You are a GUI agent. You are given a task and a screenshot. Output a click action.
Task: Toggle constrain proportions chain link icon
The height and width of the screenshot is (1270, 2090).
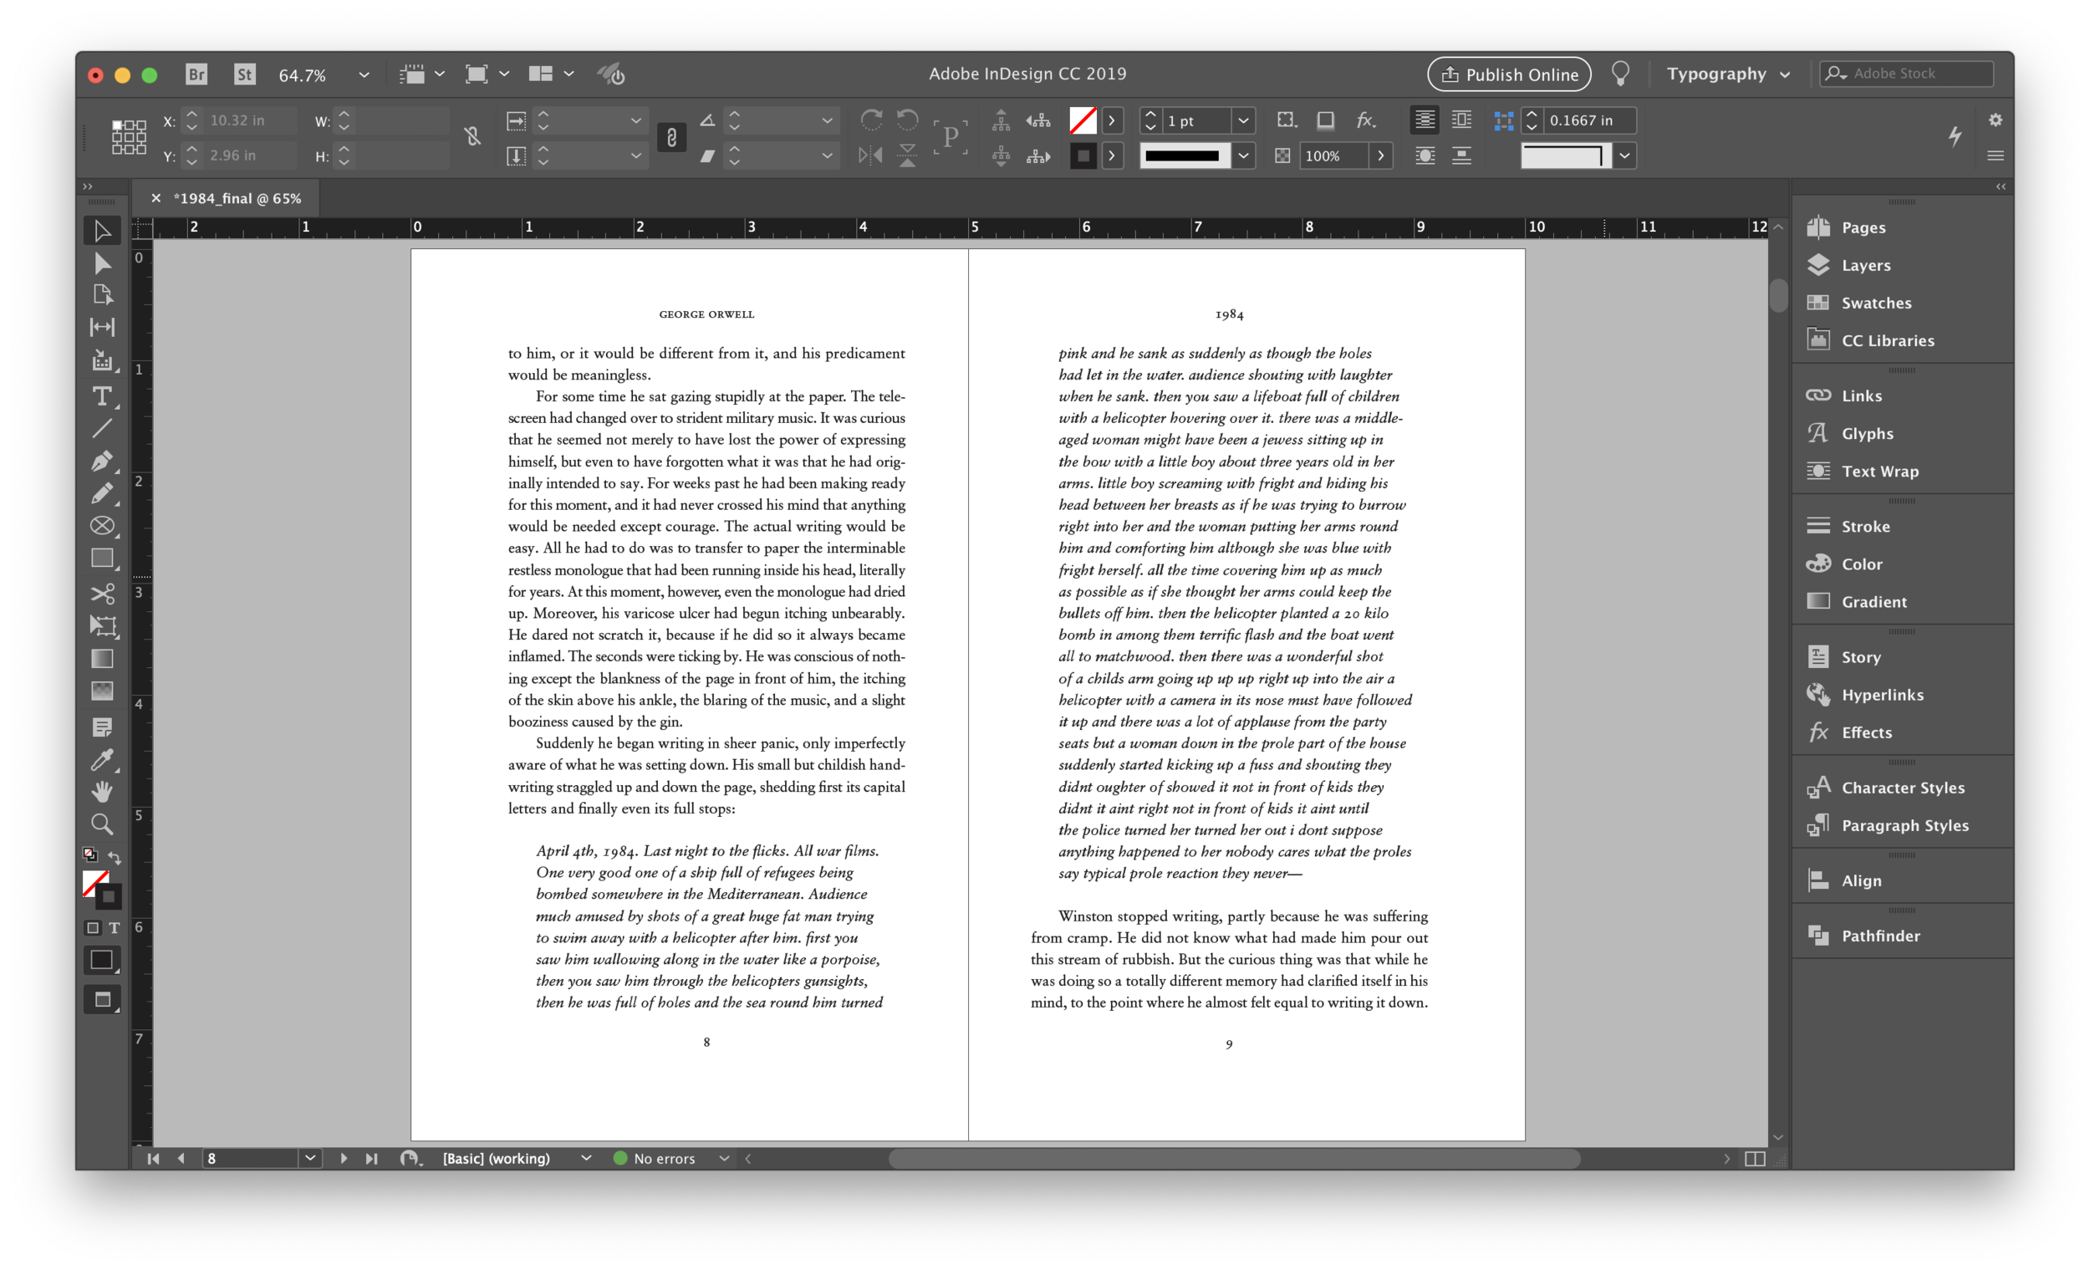coord(672,137)
